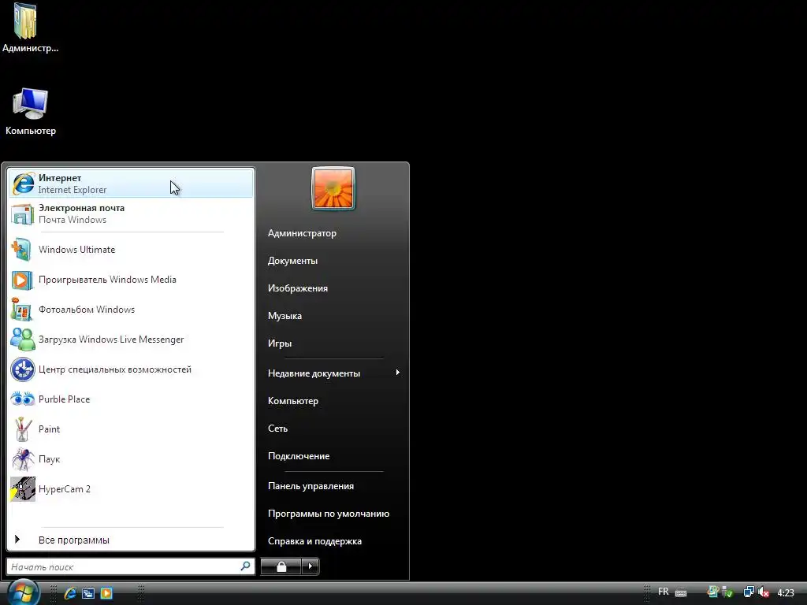Launch Purble Place game icon
Viewport: 807px width, 605px height.
point(22,399)
